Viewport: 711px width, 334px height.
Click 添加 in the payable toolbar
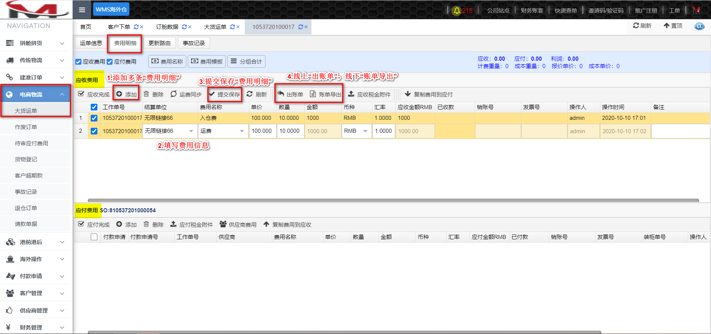127,225
